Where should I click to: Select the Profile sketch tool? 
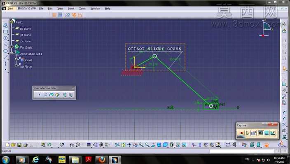coord(5,26)
